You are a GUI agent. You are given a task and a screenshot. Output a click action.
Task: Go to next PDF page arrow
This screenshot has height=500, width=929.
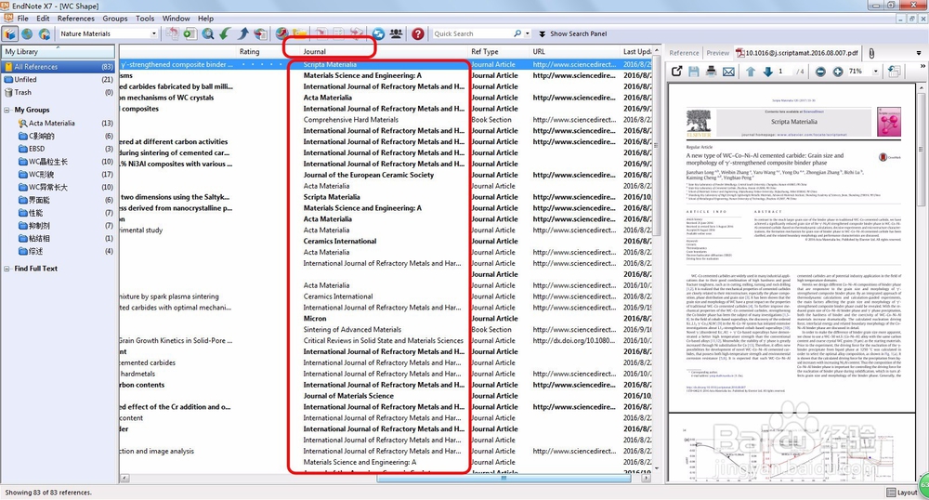(768, 72)
